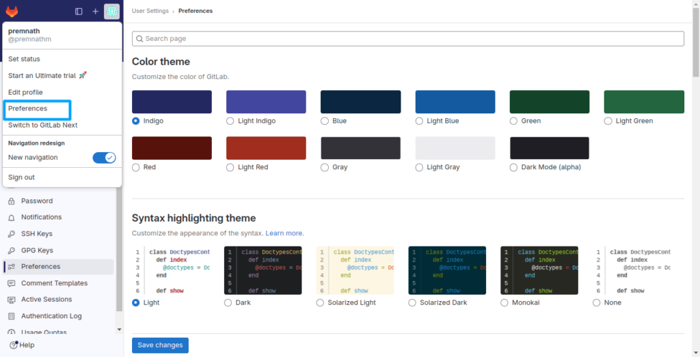This screenshot has height=357, width=700.
Task: Click the Comment Templates icon
Action: [x=11, y=283]
